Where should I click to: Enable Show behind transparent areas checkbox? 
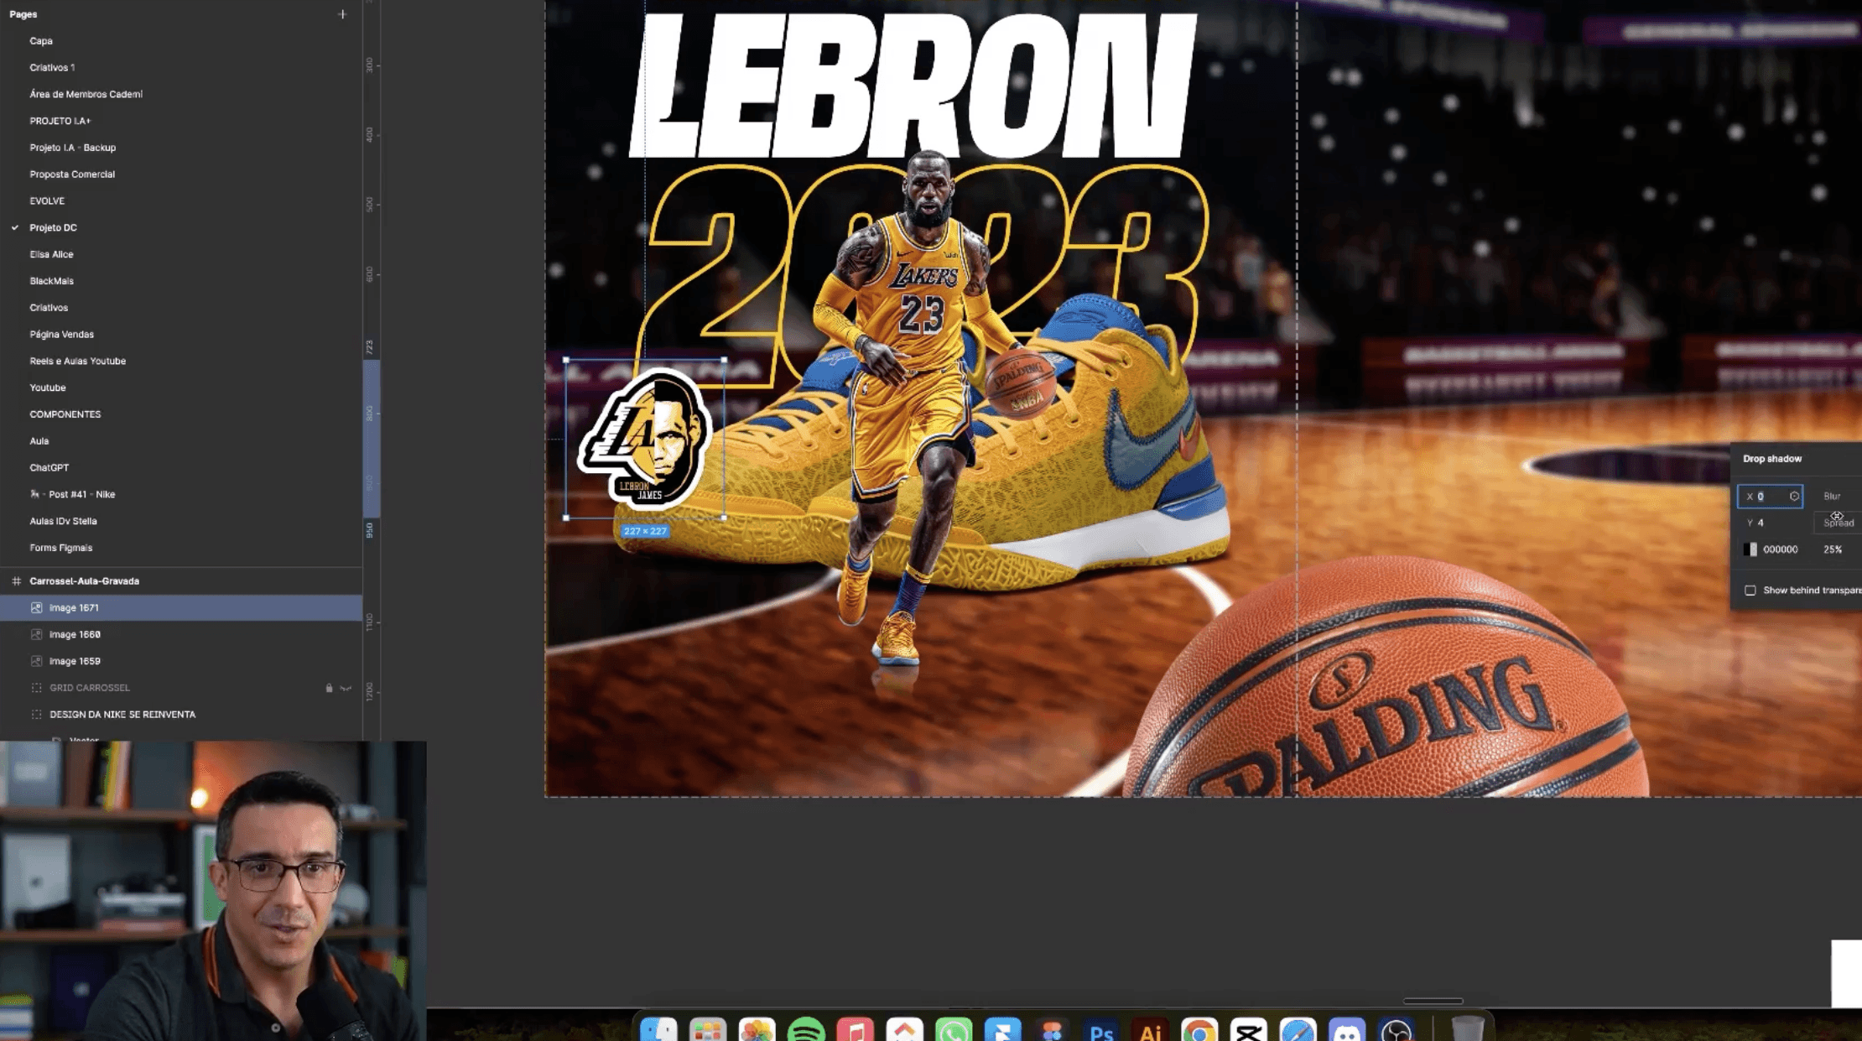click(x=1750, y=591)
